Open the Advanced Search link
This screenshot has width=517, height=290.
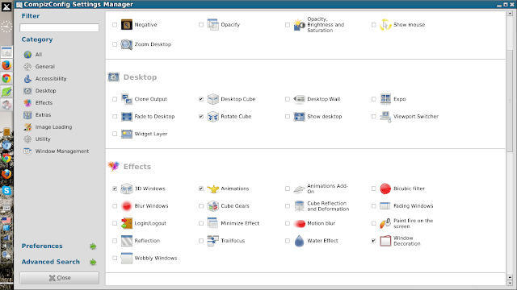tap(50, 262)
